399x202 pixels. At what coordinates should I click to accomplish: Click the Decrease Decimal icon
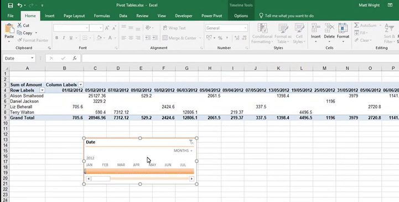coord(244,38)
